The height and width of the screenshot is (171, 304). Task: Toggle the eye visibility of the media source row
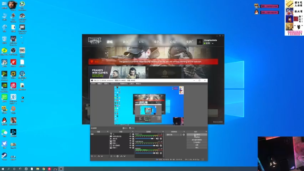pos(130,139)
